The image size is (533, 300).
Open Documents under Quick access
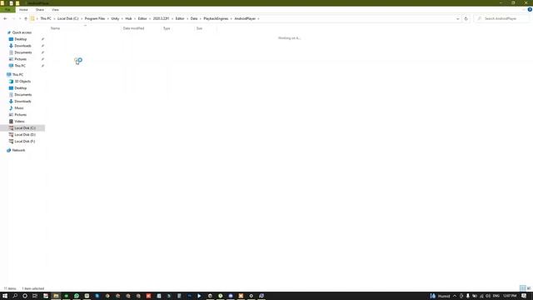click(22, 52)
